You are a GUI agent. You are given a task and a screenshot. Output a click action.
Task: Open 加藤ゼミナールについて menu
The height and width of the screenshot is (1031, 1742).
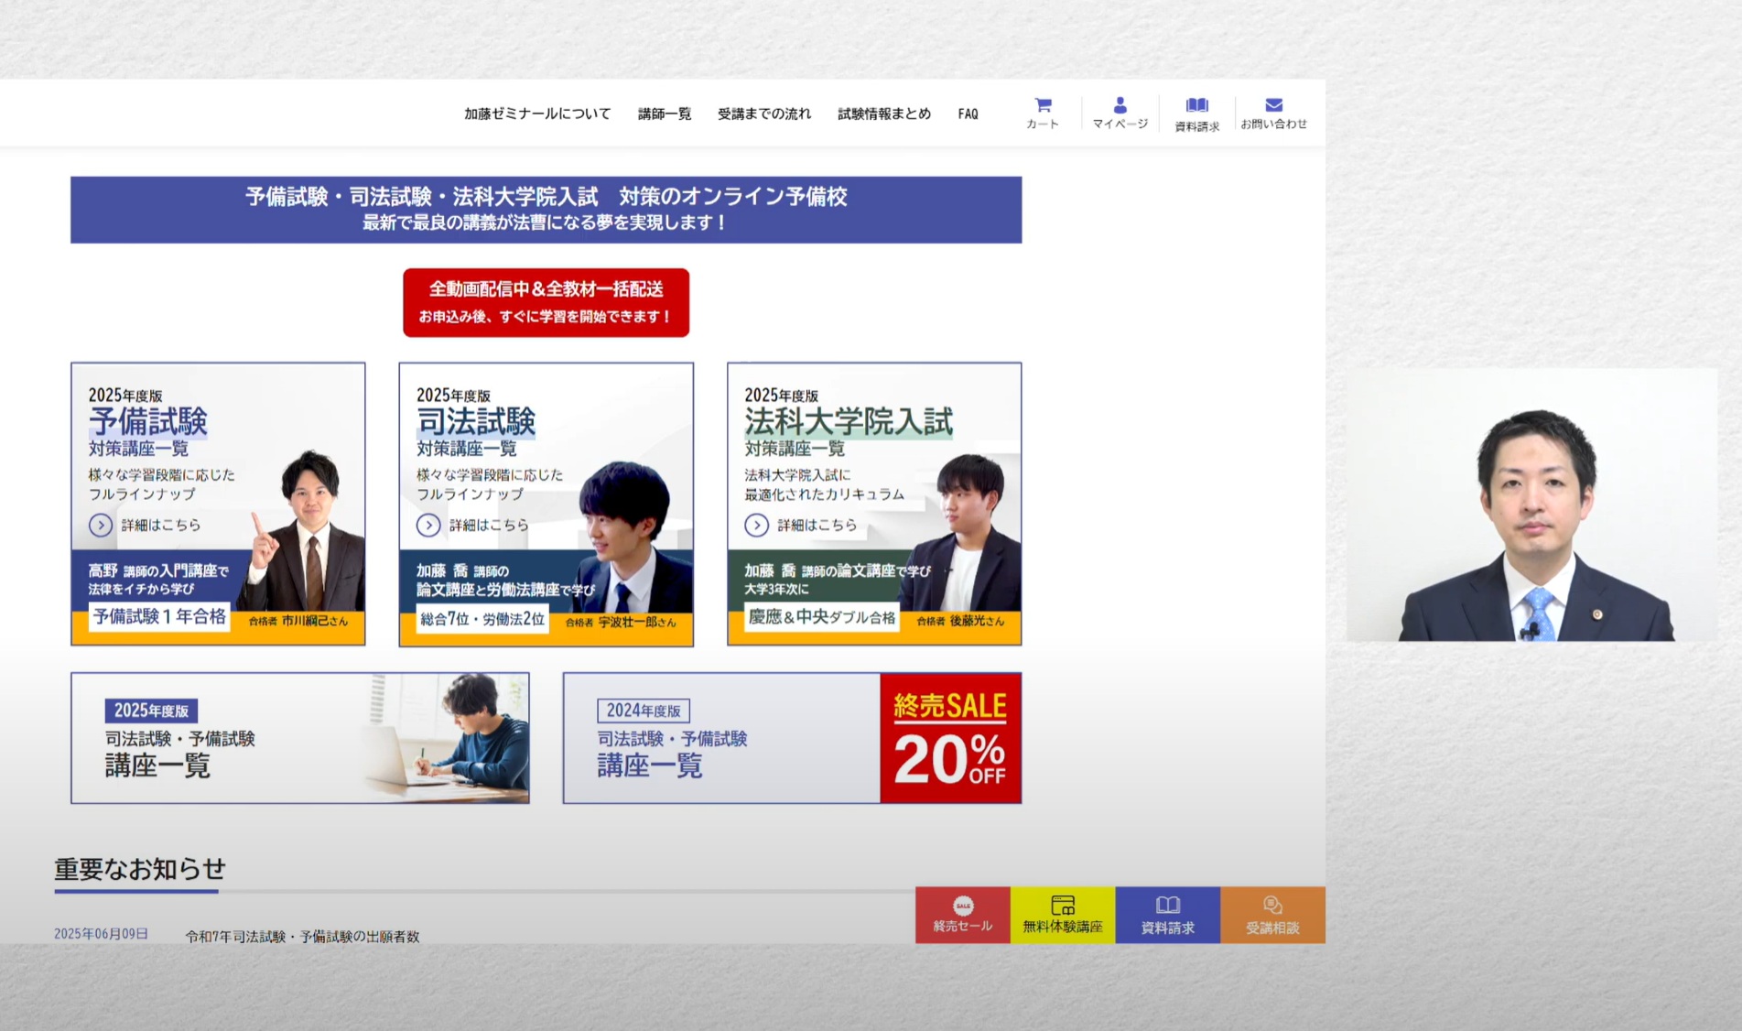(x=537, y=114)
